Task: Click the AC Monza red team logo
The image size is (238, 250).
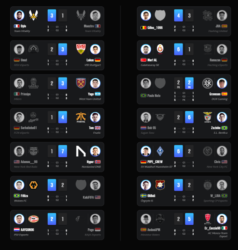Action: (208, 219)
